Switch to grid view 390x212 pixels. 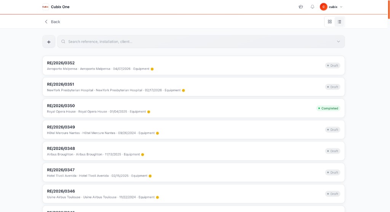tap(329, 22)
